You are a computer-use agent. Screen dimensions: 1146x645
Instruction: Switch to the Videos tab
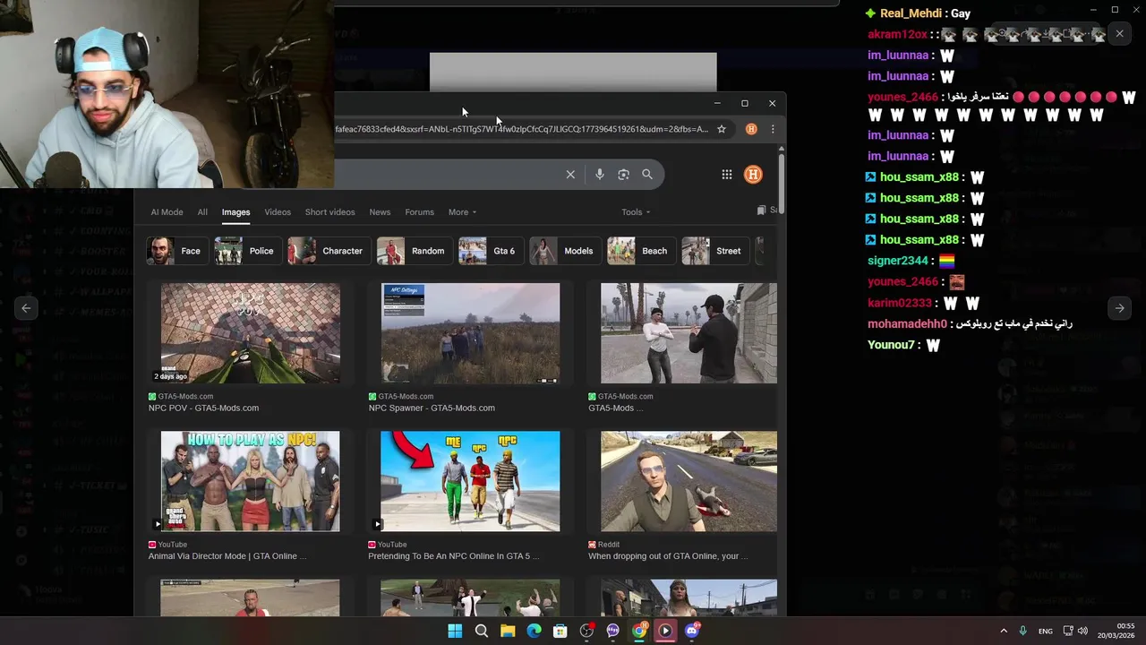(x=278, y=212)
